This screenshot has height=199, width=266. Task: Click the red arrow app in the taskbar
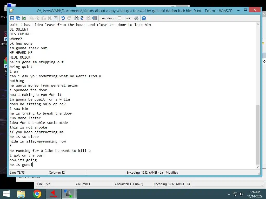(x=53, y=194)
